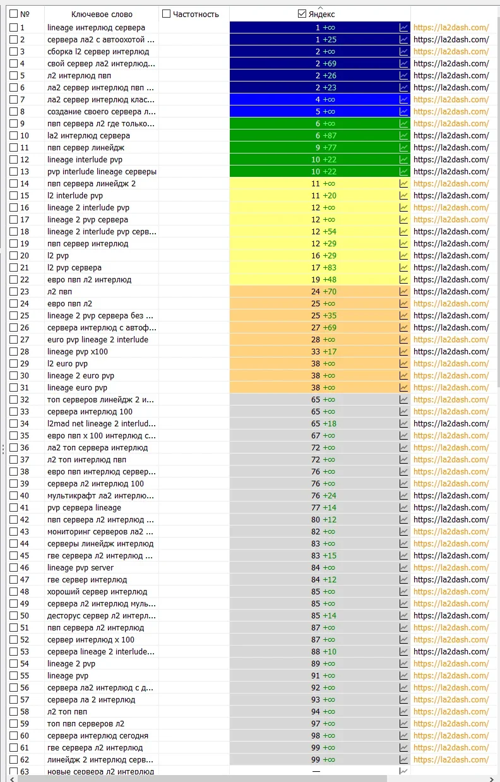Click chart icon for 'pvp сервера lineage'
The width and height of the screenshot is (500, 782).
[404, 507]
